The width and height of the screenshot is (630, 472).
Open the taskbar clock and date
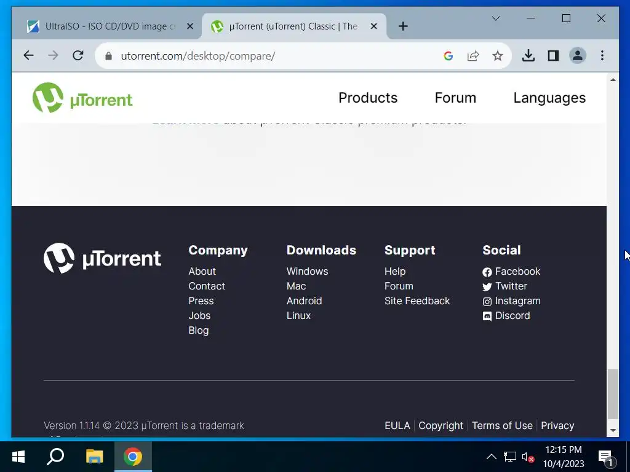point(564,457)
